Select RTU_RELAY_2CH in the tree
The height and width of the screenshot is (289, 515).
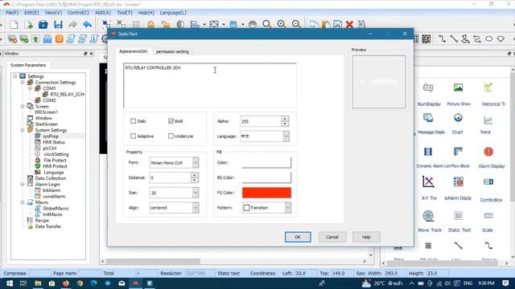pyautogui.click(x=67, y=95)
